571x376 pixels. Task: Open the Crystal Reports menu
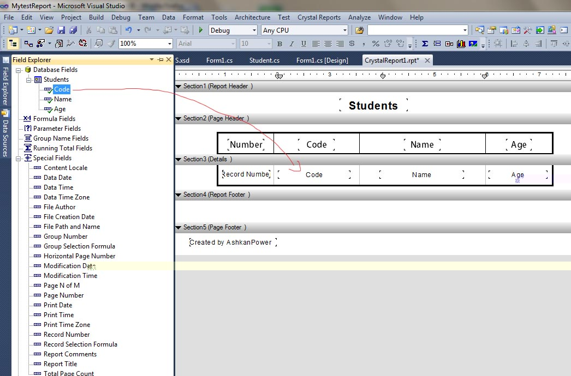[x=319, y=17]
